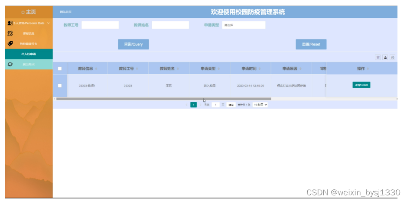Open the 申请类型 dropdown showing 请选择
Image resolution: width=407 pixels, height=201 pixels.
[x=244, y=25]
